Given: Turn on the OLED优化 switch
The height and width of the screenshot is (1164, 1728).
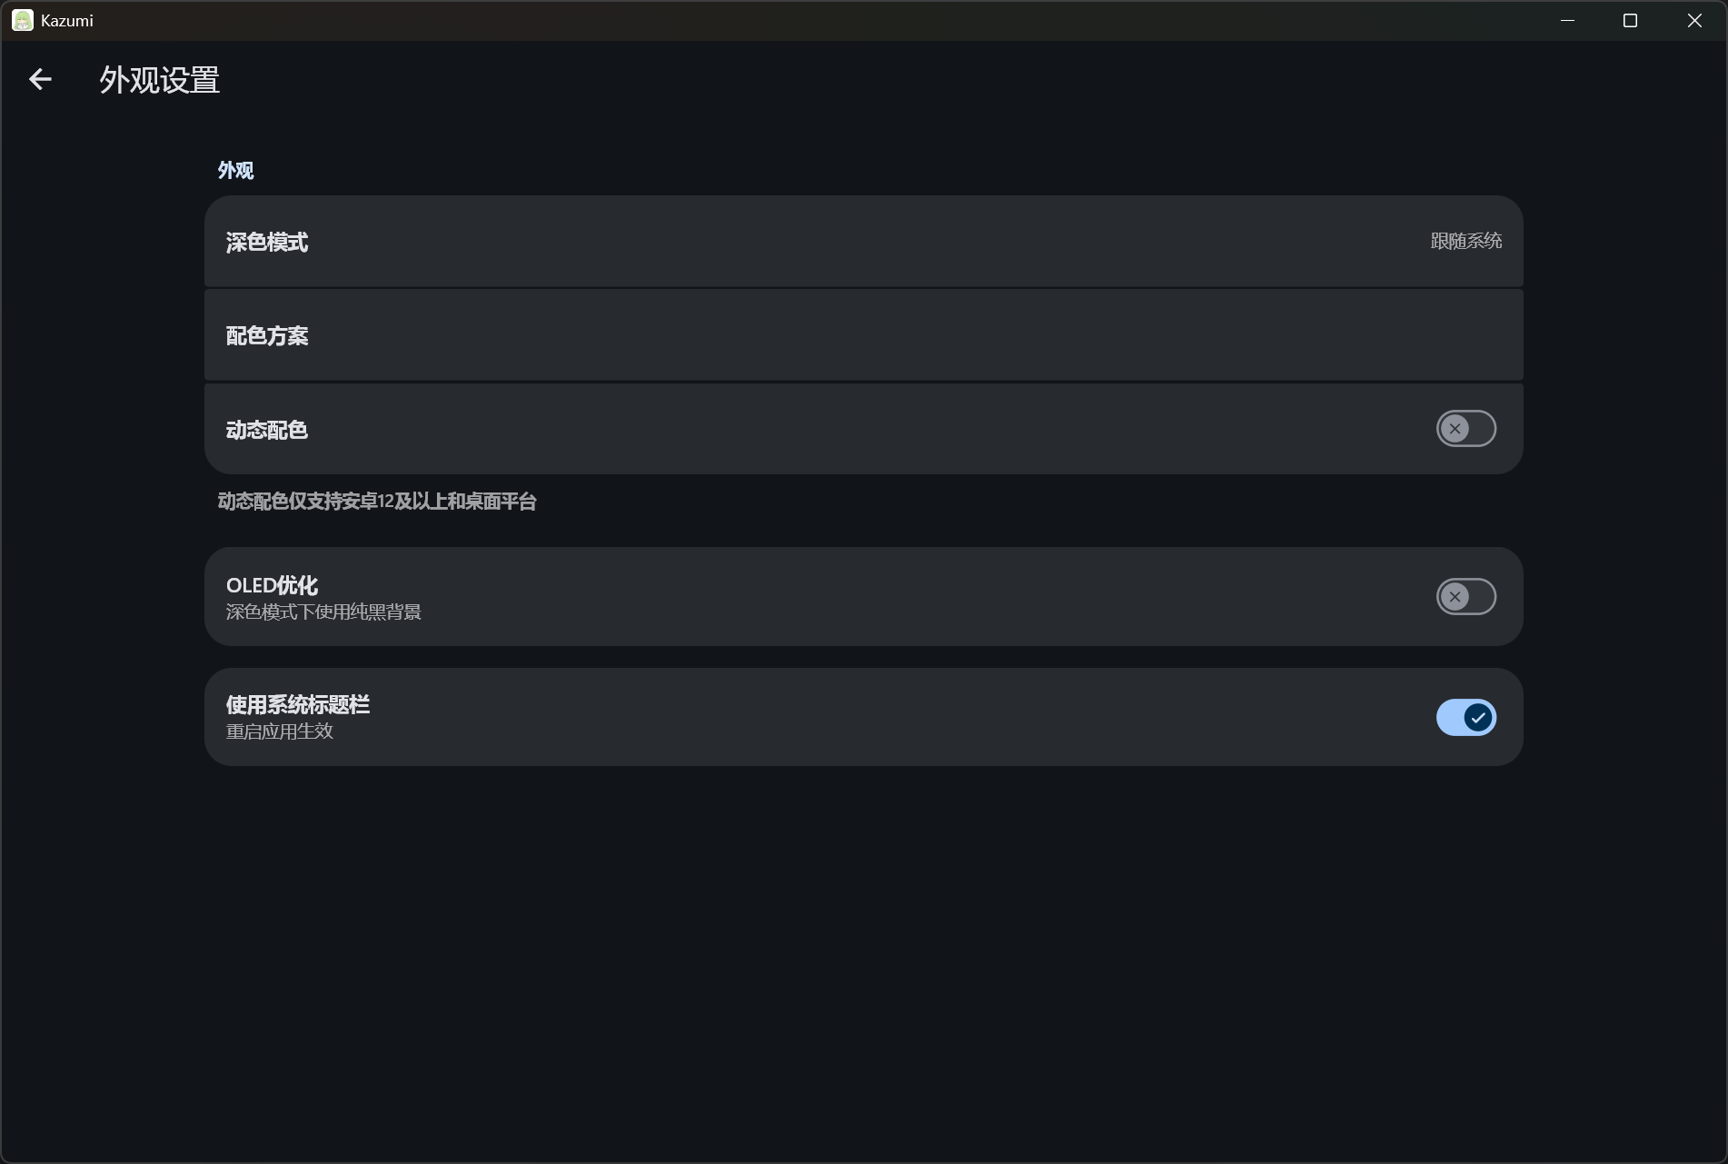Looking at the screenshot, I should (1465, 597).
